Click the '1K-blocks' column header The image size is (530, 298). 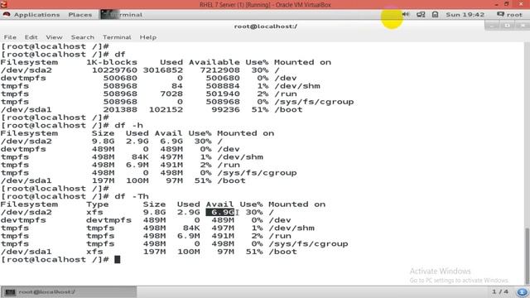point(112,62)
